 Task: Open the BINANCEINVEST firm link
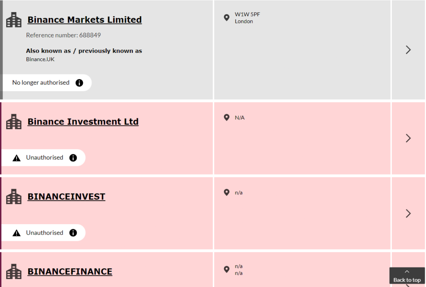click(x=66, y=197)
